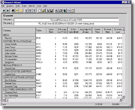
Task: Click the 52 Week Low column header
Action: pos(118,31)
